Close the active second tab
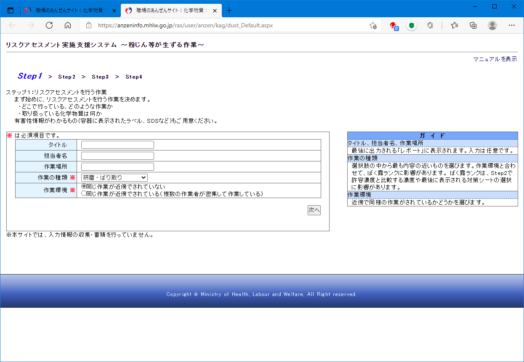The width and height of the screenshot is (524, 362). [215, 11]
